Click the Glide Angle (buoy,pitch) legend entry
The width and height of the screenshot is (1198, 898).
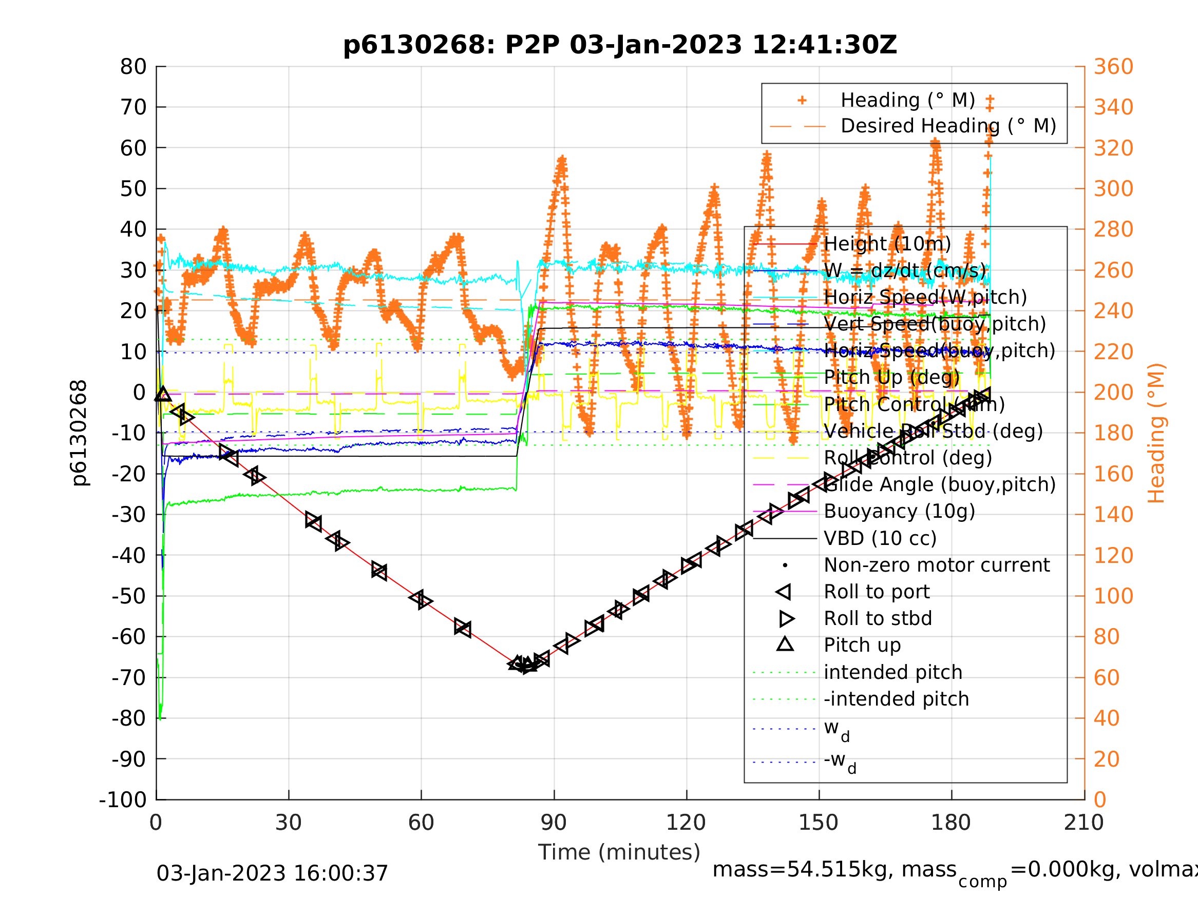(940, 484)
